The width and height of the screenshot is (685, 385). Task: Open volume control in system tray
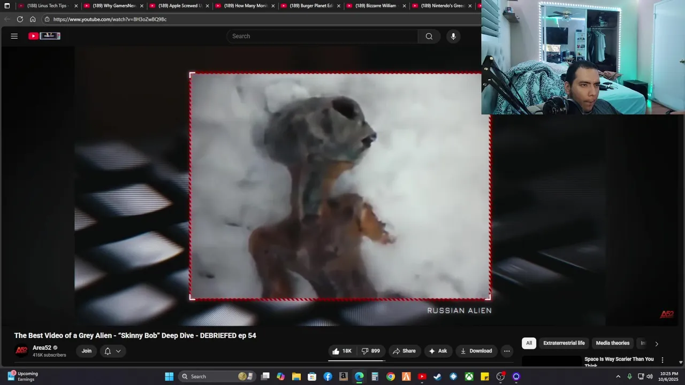[x=650, y=376]
